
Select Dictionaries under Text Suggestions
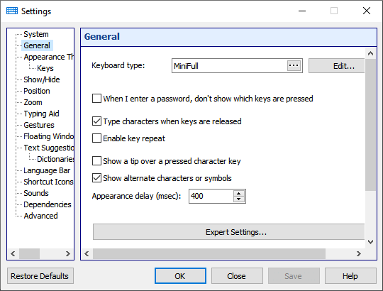pos(55,159)
